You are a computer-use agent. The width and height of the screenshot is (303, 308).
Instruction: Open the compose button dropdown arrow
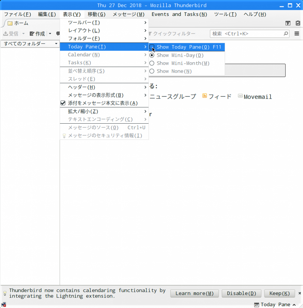50,34
